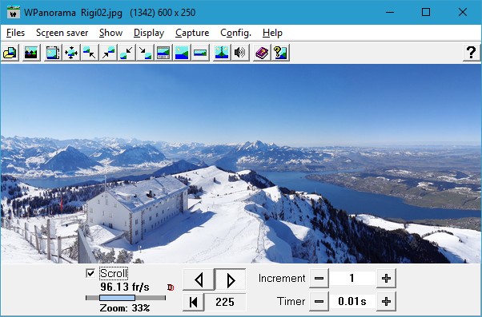Click the icon with arrow pointing to upper-left image
The height and width of the screenshot is (317, 482).
pos(90,53)
